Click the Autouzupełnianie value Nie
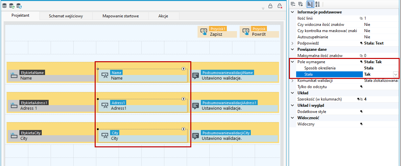This screenshot has height=166, width=401. coord(367,37)
